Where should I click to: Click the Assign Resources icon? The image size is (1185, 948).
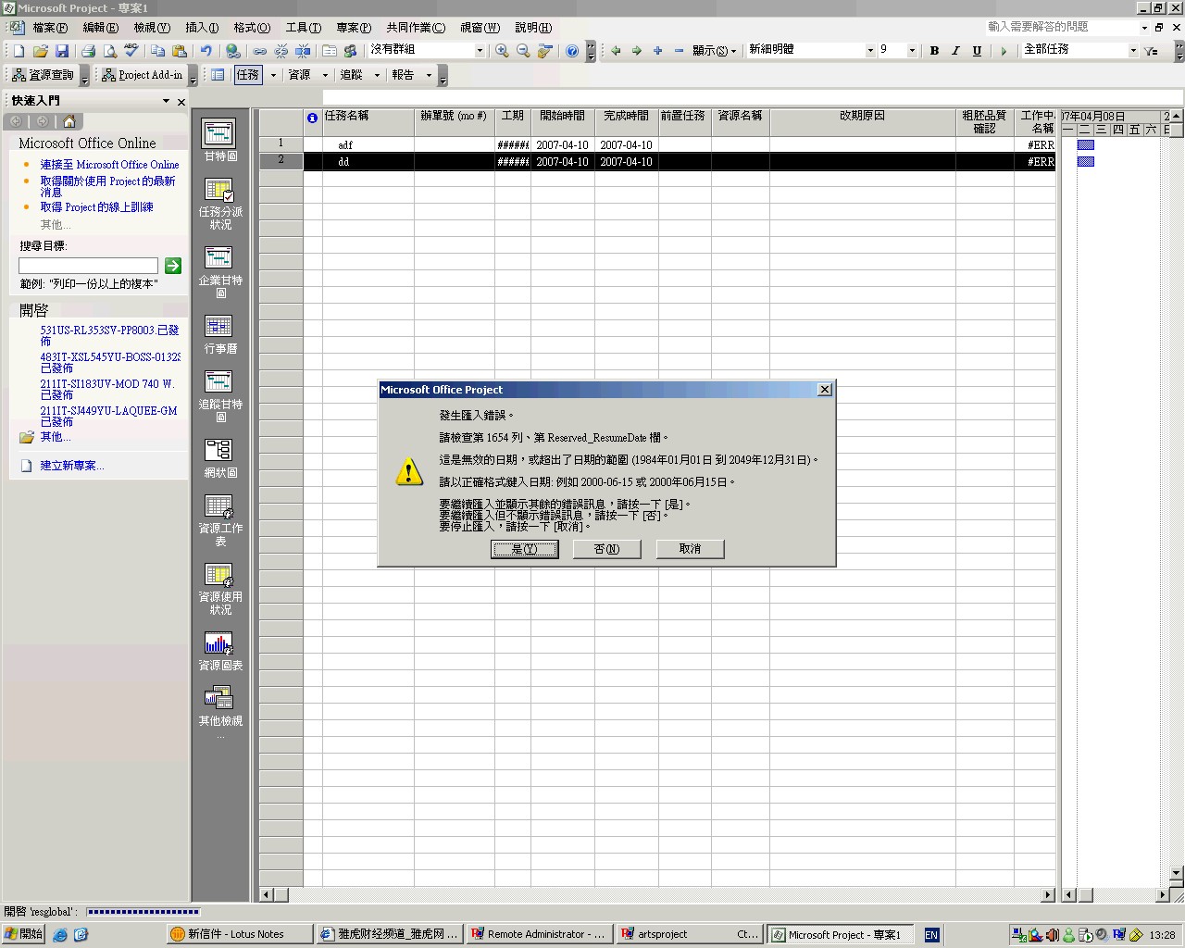pos(350,51)
